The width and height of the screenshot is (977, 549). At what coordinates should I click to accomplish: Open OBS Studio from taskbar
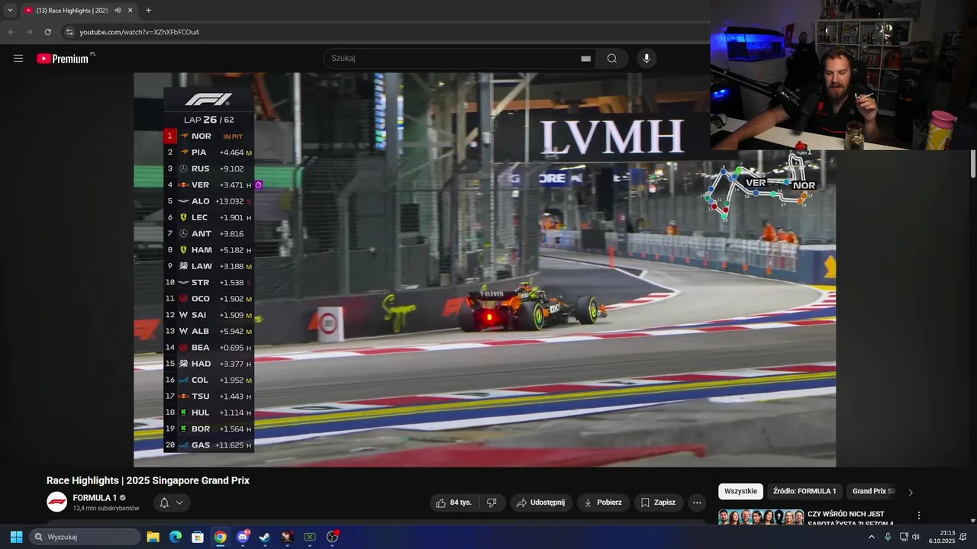332,537
